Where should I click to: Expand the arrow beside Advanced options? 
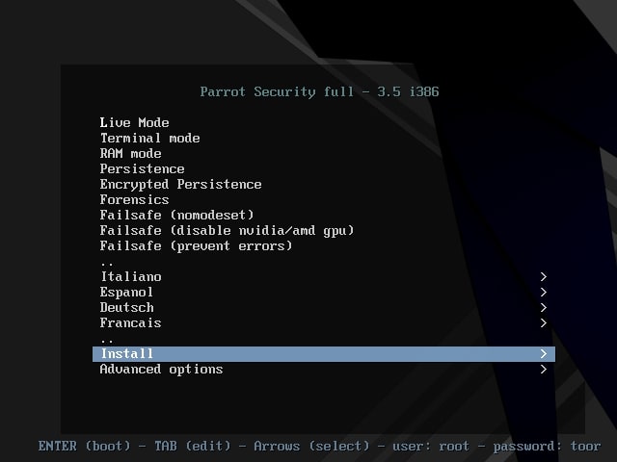(x=544, y=369)
